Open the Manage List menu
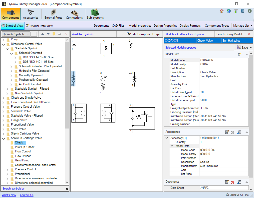This screenshot has height=198, width=254. [x=243, y=26]
